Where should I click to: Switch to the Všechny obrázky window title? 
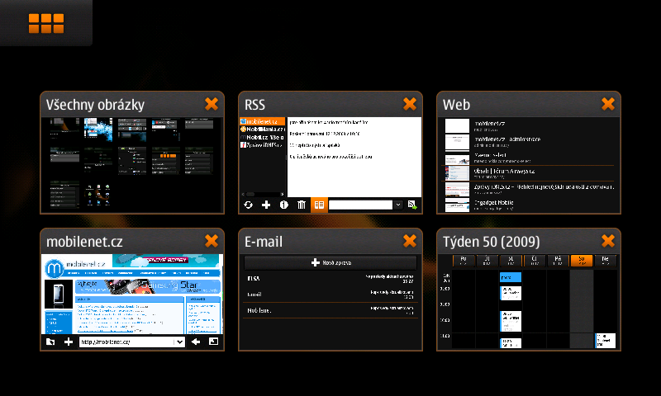point(95,105)
